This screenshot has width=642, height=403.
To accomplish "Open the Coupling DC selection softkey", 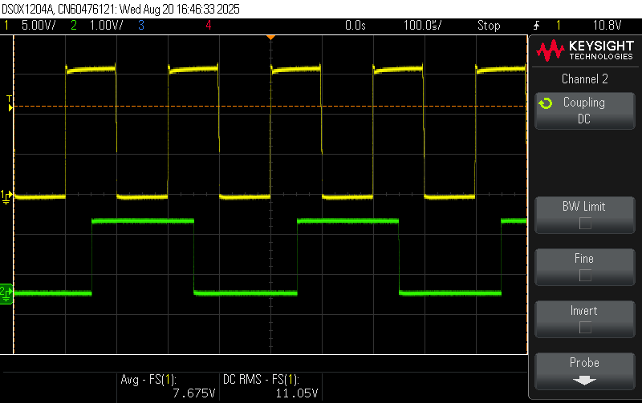I will click(x=584, y=111).
